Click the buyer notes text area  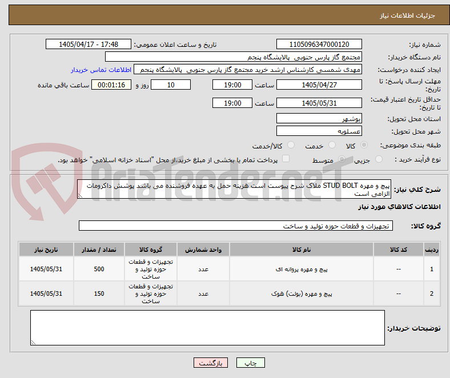click(x=207, y=328)
